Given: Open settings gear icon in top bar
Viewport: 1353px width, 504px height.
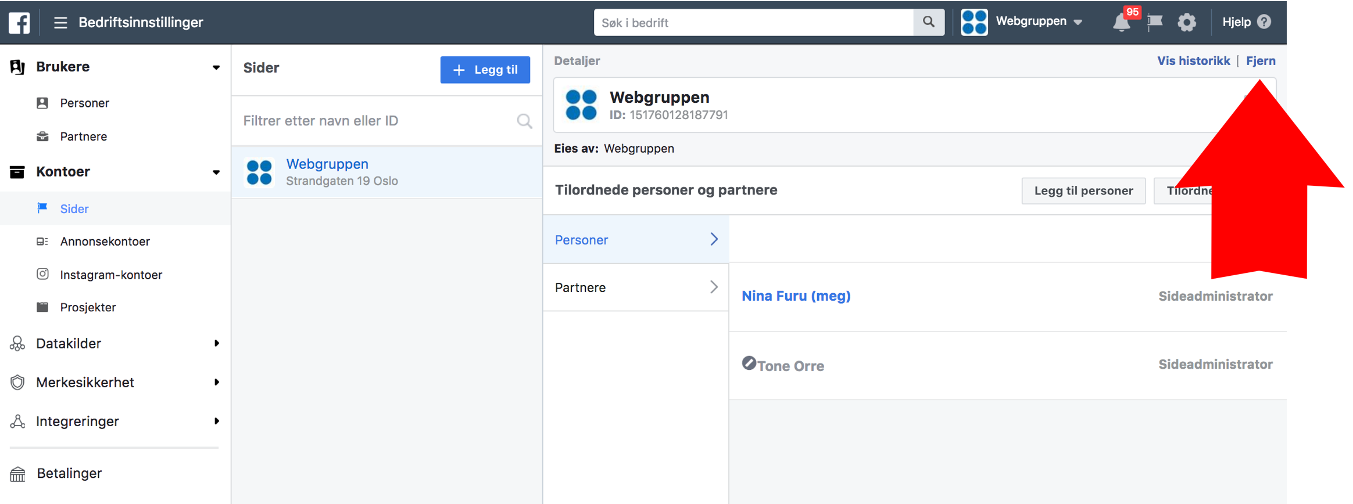Looking at the screenshot, I should 1186,23.
